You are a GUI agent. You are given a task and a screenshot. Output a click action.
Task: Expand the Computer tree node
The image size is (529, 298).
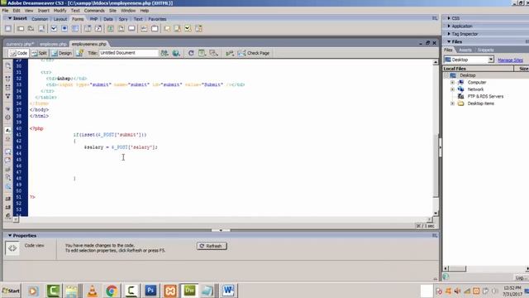point(452,83)
